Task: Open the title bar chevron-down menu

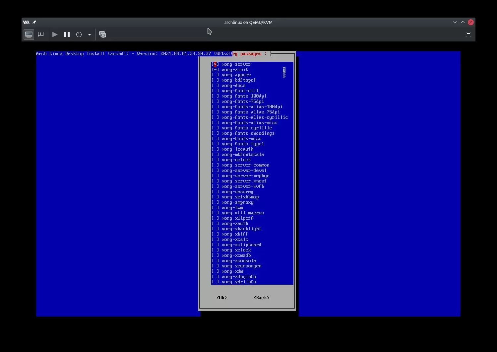Action: [x=455, y=22]
